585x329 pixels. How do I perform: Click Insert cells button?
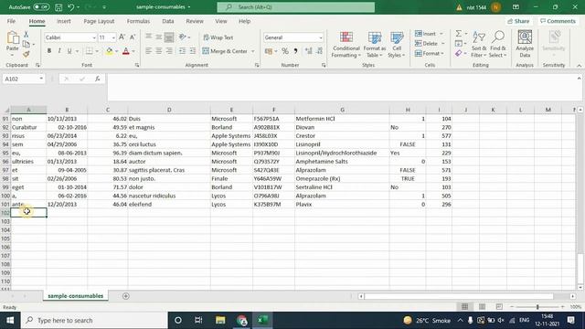tap(426, 34)
